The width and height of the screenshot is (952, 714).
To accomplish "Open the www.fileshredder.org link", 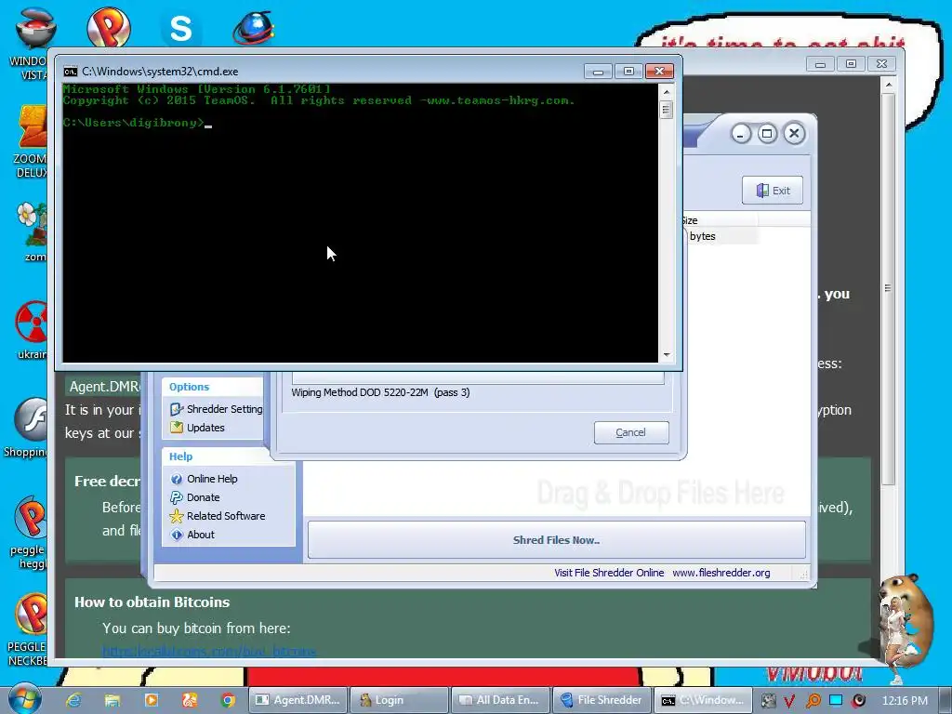I will tap(721, 573).
